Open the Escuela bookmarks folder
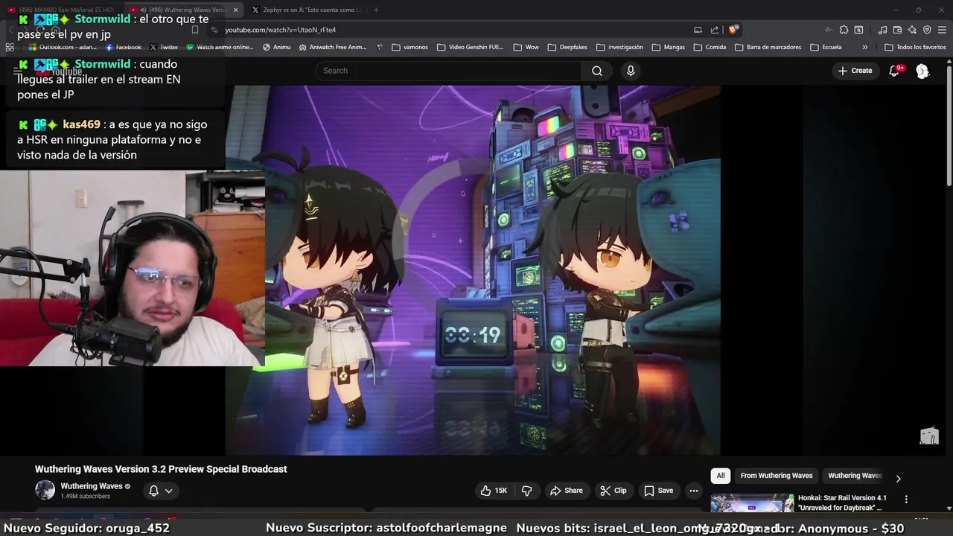953x536 pixels. (826, 47)
